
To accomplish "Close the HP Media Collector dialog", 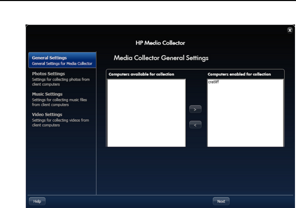I will (290, 30).
